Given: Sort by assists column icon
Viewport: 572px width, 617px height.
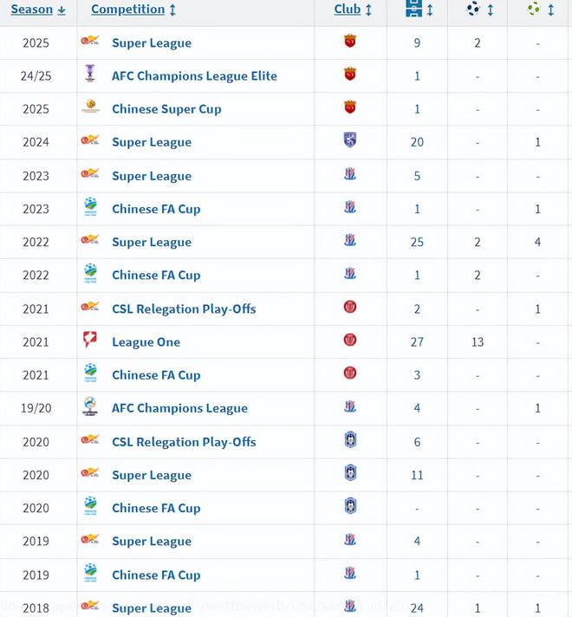Looking at the screenshot, I should coord(534,10).
